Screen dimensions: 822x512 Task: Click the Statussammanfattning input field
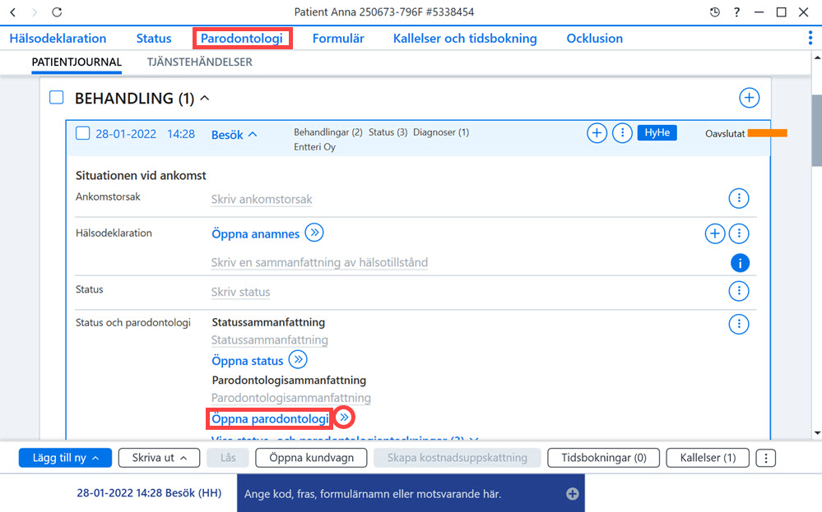269,339
